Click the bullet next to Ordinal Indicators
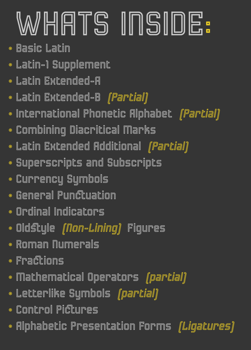The image size is (251, 350). pos(10,212)
